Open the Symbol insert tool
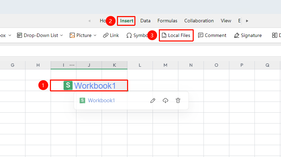The width and height of the screenshot is (281, 157). click(137, 36)
